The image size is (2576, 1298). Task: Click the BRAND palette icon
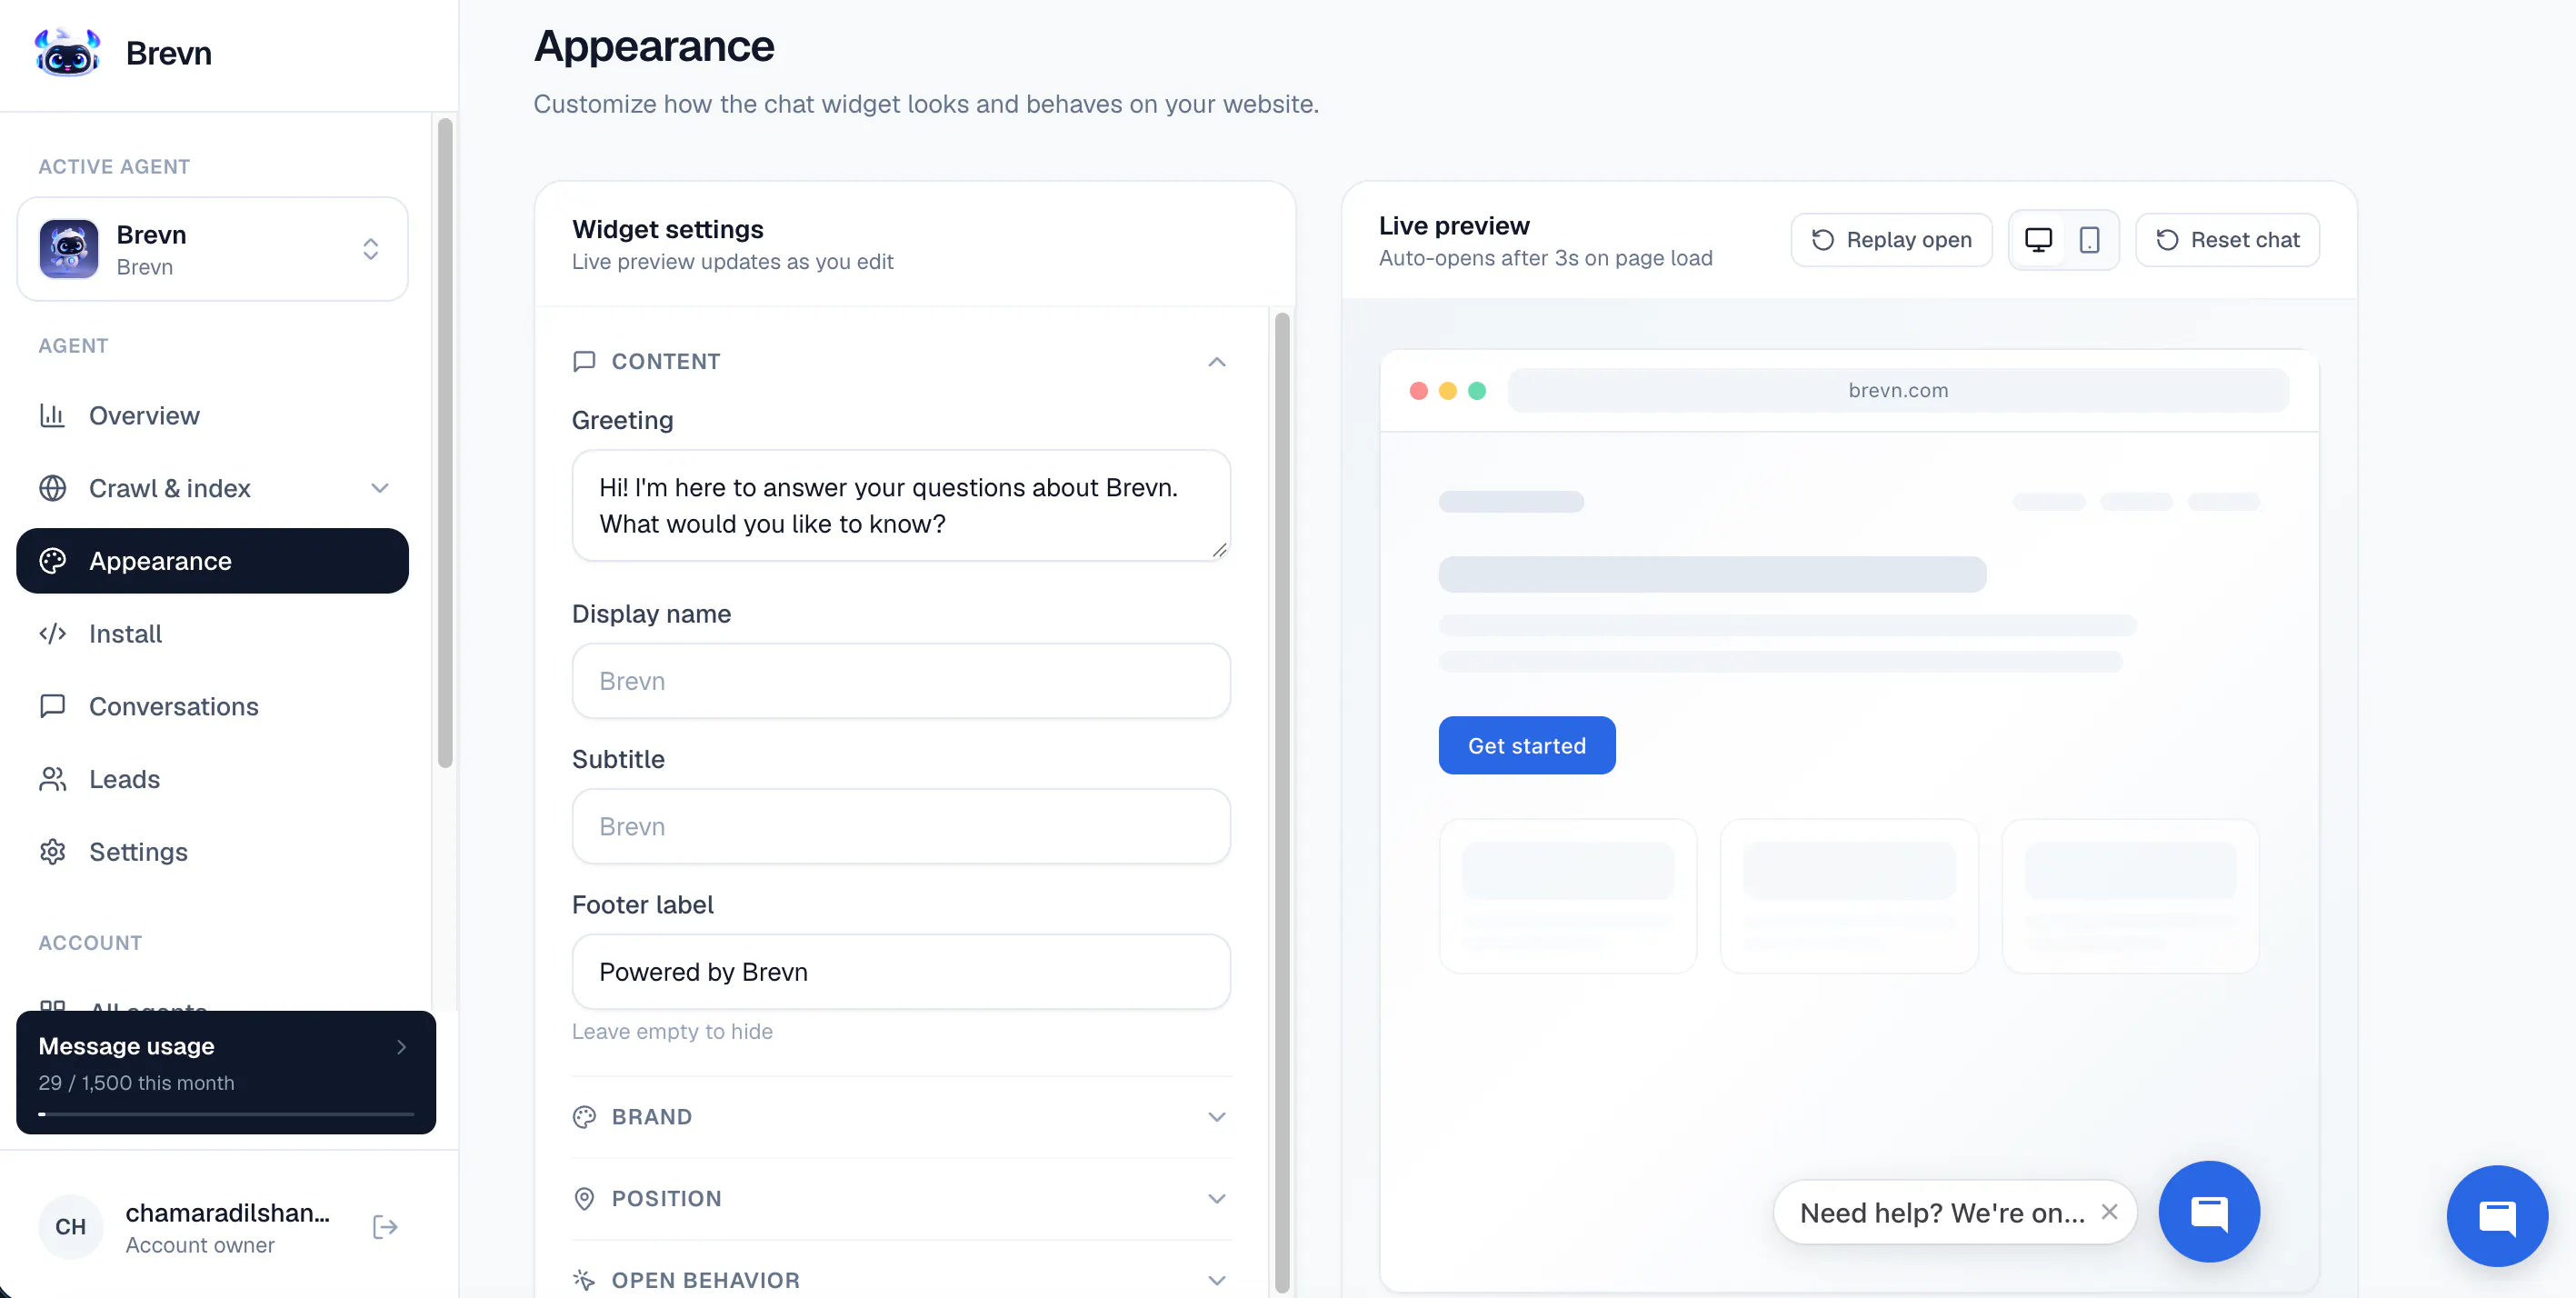[584, 1117]
